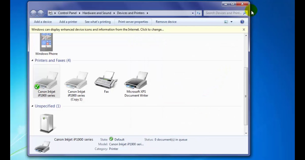Viewport: 305px width, 160px height.
Task: Click the 'Default' state text in details pane
Action: click(x=119, y=140)
